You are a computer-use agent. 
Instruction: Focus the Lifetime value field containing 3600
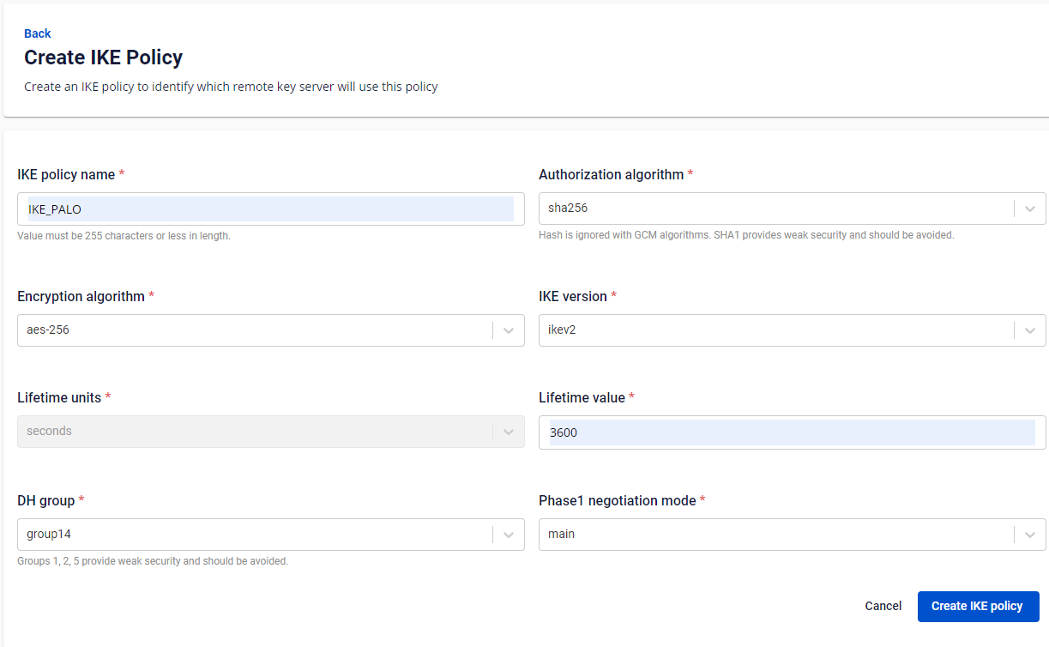[x=792, y=432]
